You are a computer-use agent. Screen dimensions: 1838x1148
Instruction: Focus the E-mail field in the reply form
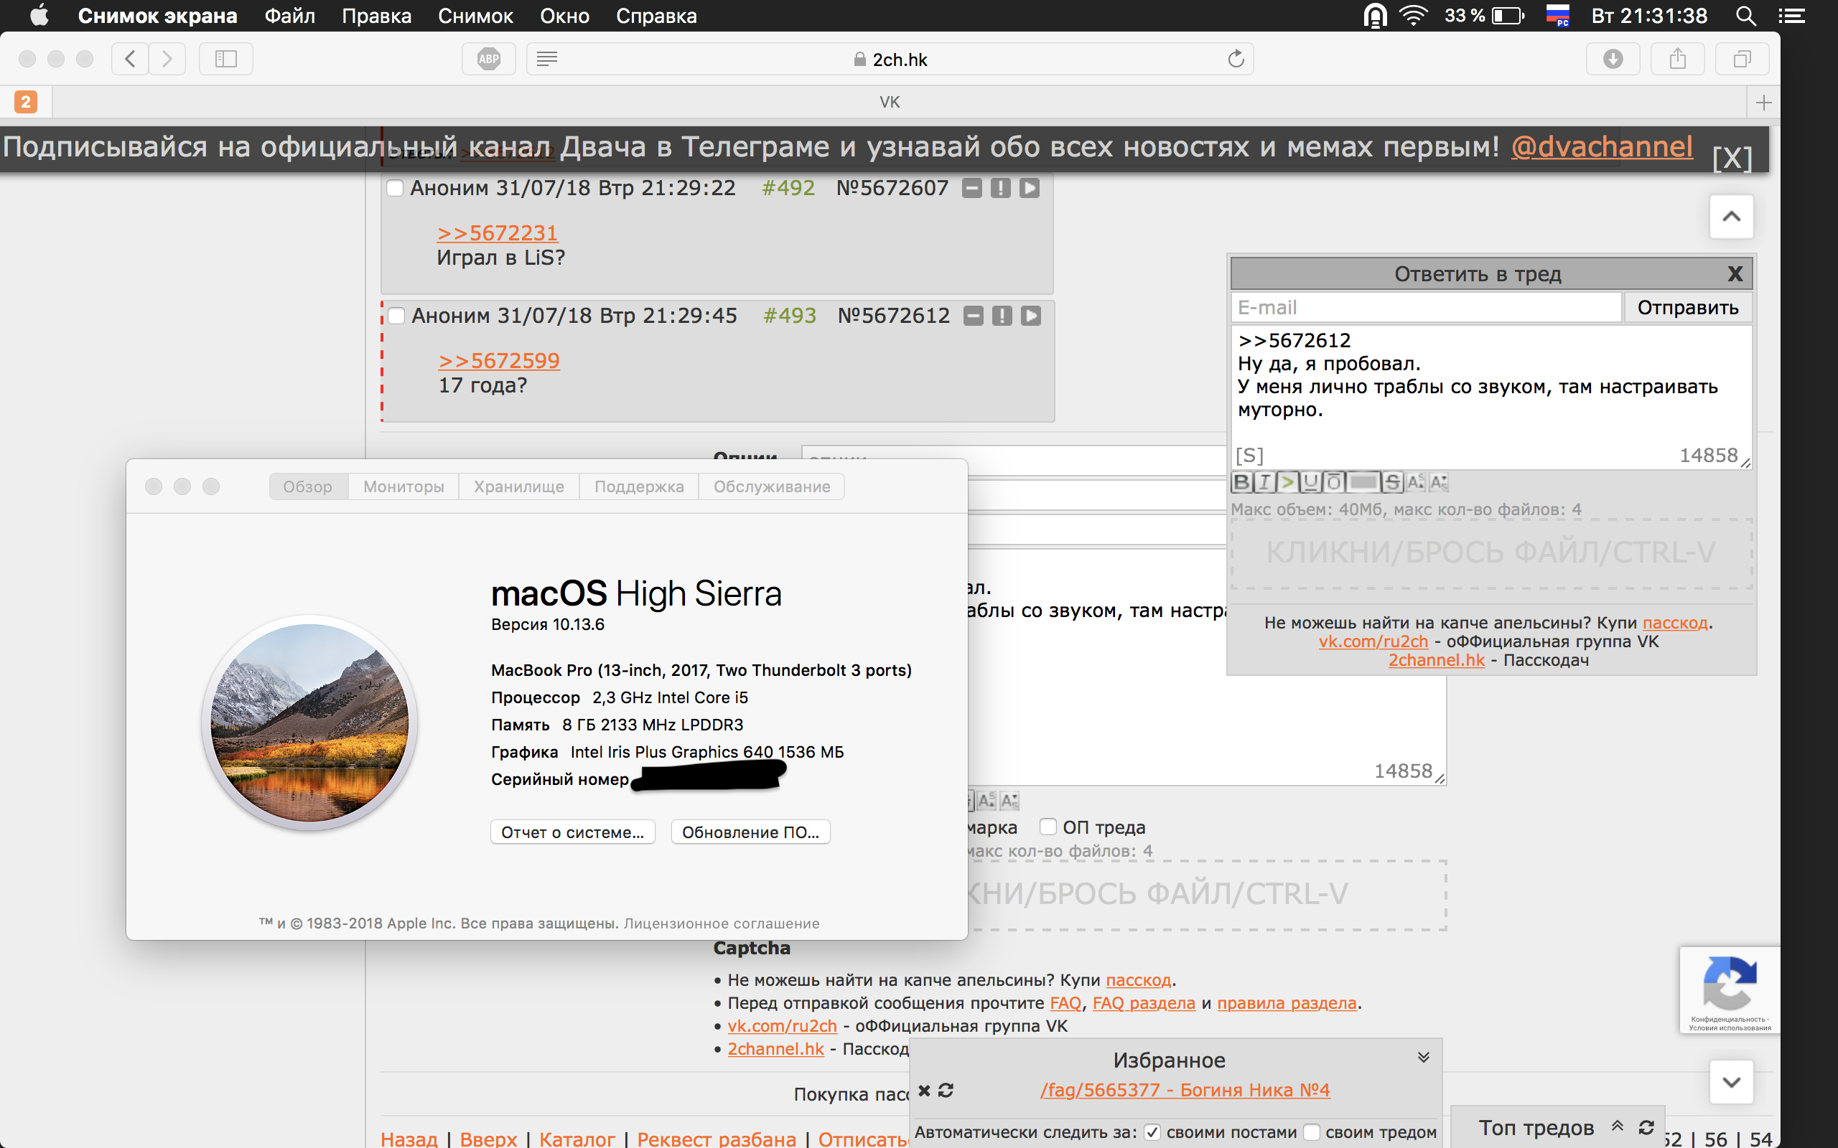(1426, 308)
